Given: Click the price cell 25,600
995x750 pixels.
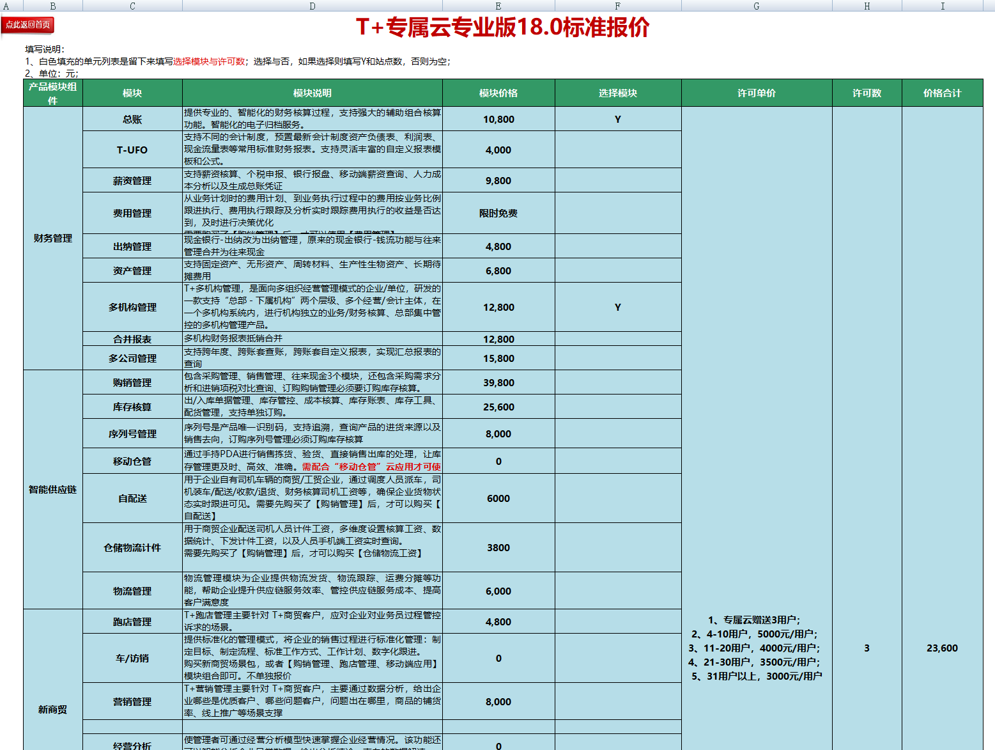Looking at the screenshot, I should click(498, 407).
